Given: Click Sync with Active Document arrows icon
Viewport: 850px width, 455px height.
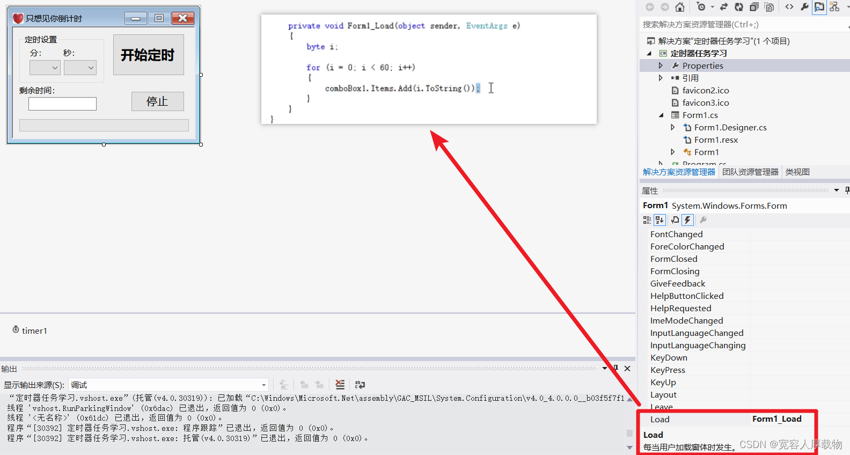Looking at the screenshot, I should [x=724, y=7].
